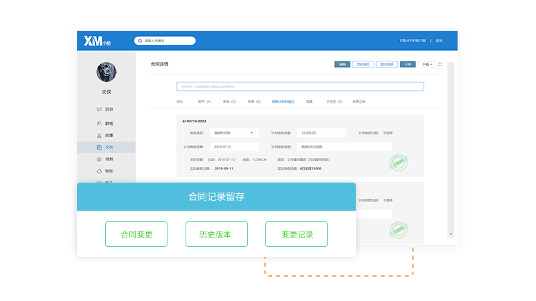Switch to the 审批 (1) tab
The image size is (536, 301).
click(x=229, y=102)
